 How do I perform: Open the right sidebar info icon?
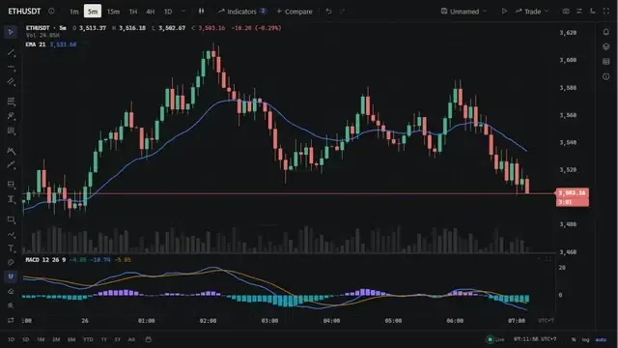coord(606,76)
